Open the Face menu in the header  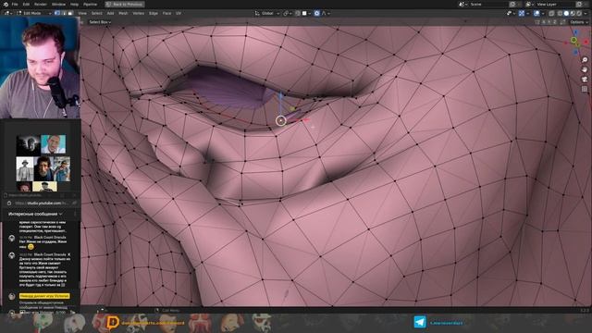166,13
